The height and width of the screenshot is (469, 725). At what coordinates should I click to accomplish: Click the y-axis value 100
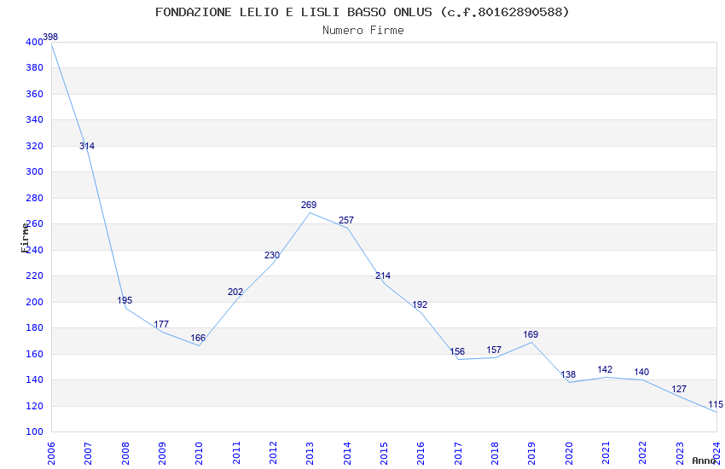[34, 432]
